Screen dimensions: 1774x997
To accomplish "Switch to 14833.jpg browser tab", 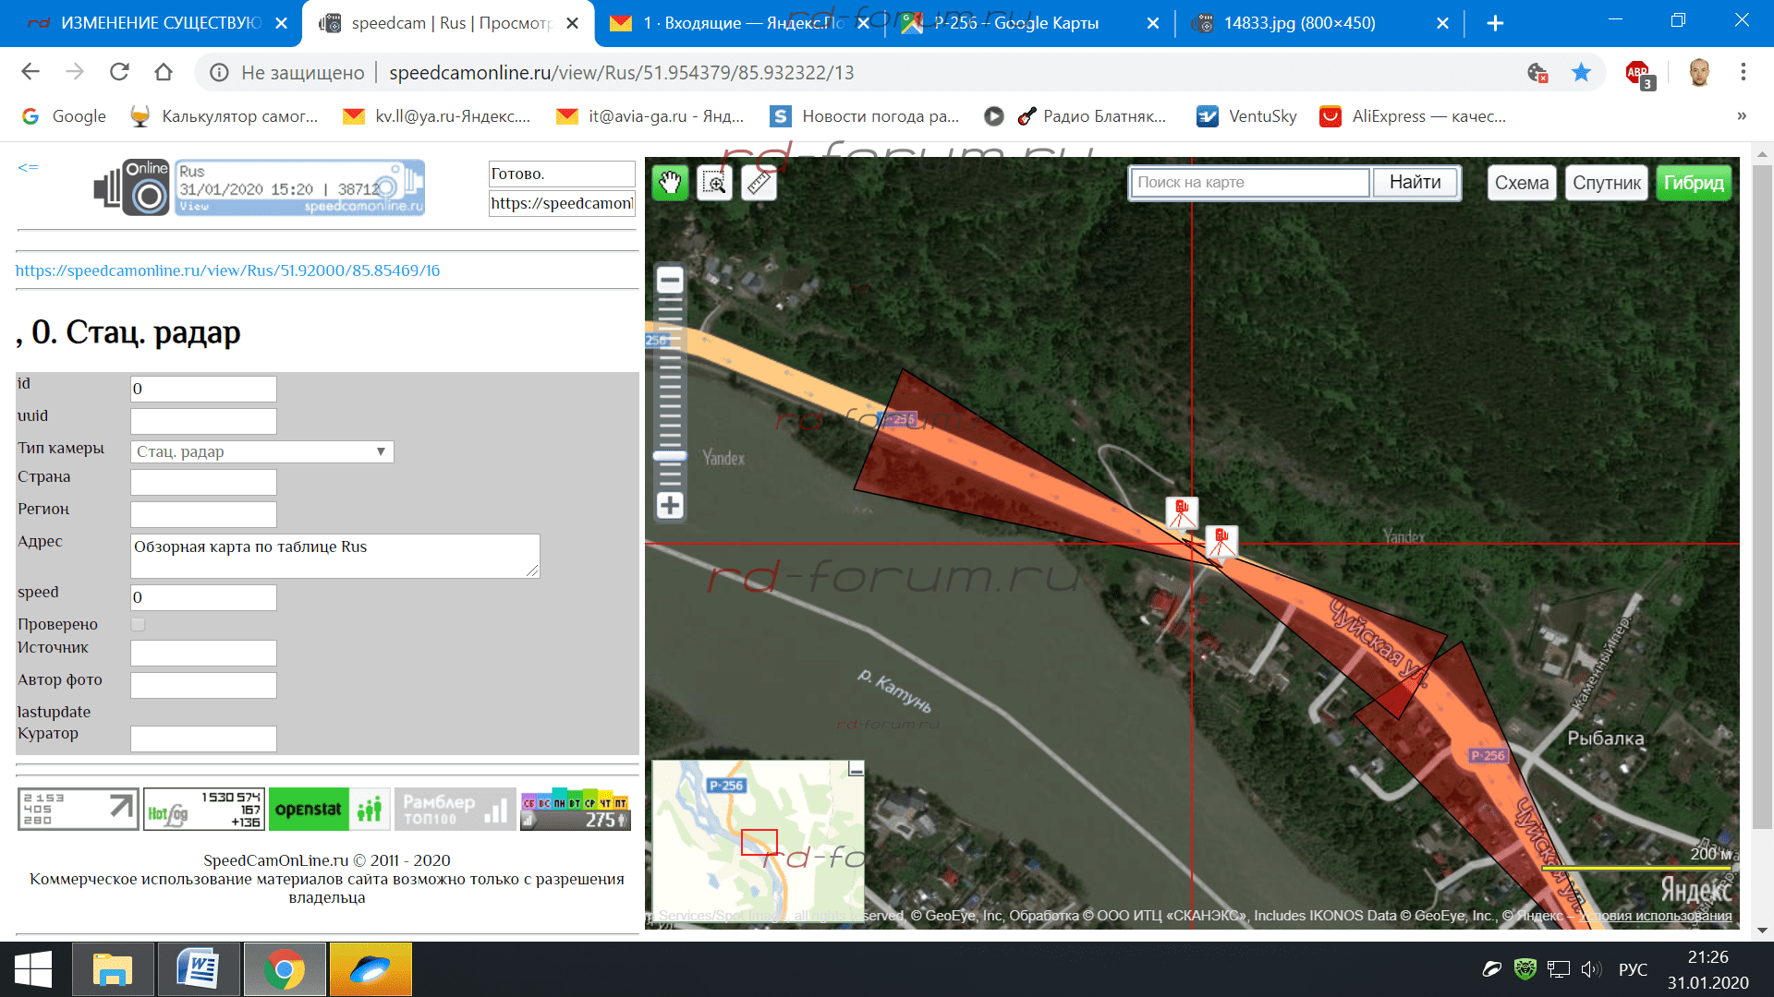I will point(1299,23).
